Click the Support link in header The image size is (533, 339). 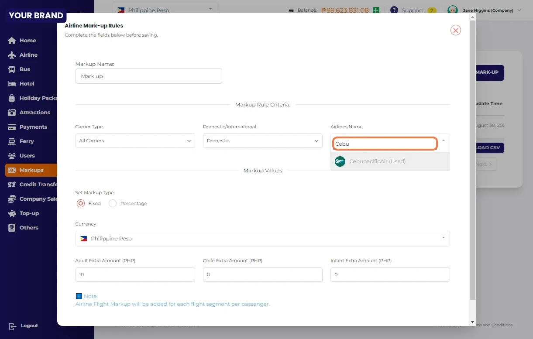point(412,10)
